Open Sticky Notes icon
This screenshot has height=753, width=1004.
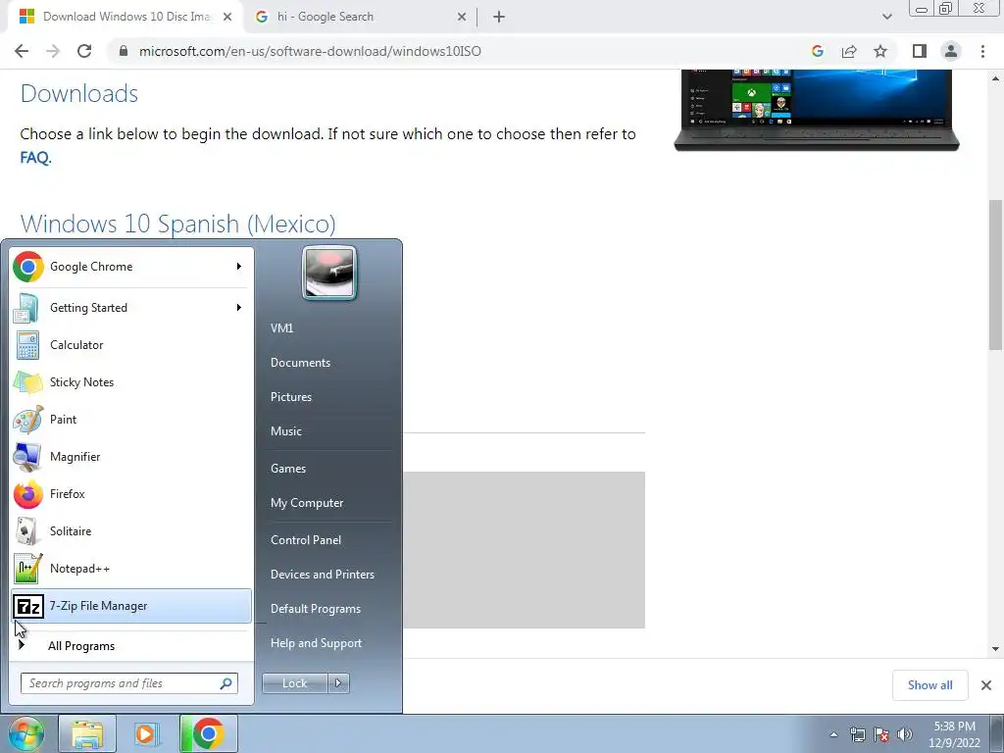[x=27, y=382]
